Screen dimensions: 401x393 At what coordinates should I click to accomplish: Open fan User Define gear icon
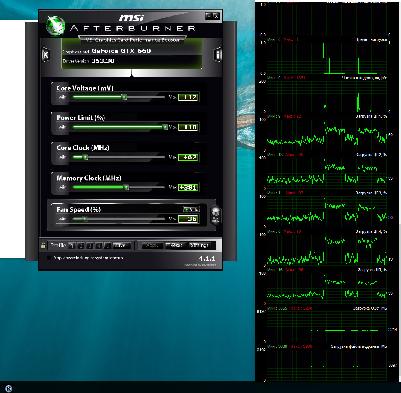216,215
